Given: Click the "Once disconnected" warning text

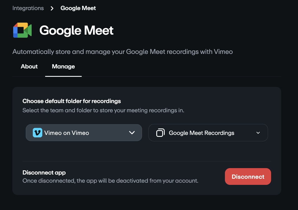Looking at the screenshot, I should [110, 181].
